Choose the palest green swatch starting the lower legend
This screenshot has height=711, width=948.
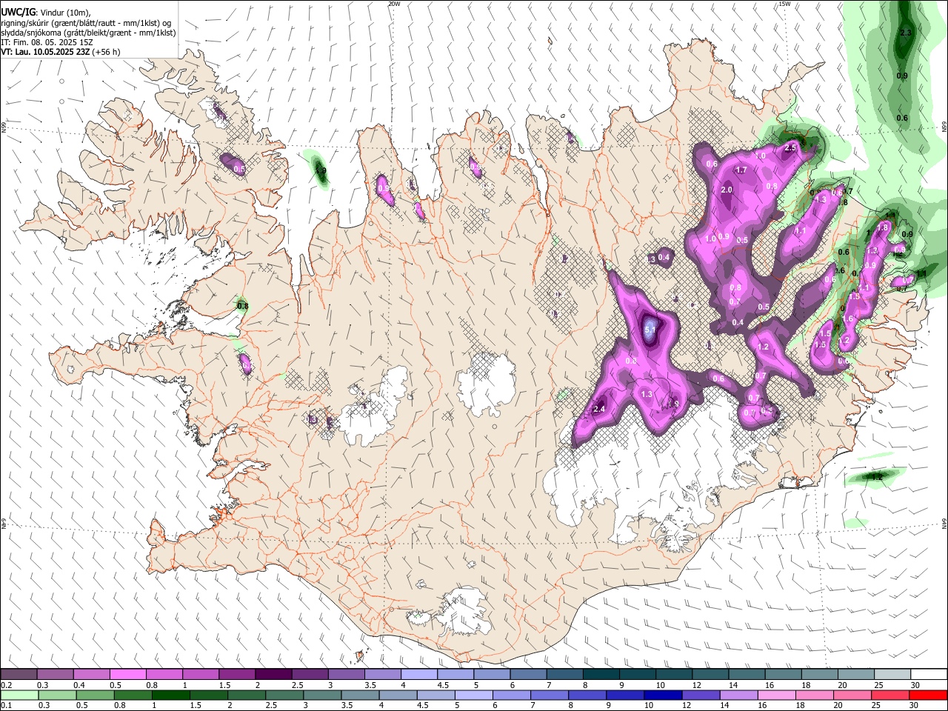[19, 695]
